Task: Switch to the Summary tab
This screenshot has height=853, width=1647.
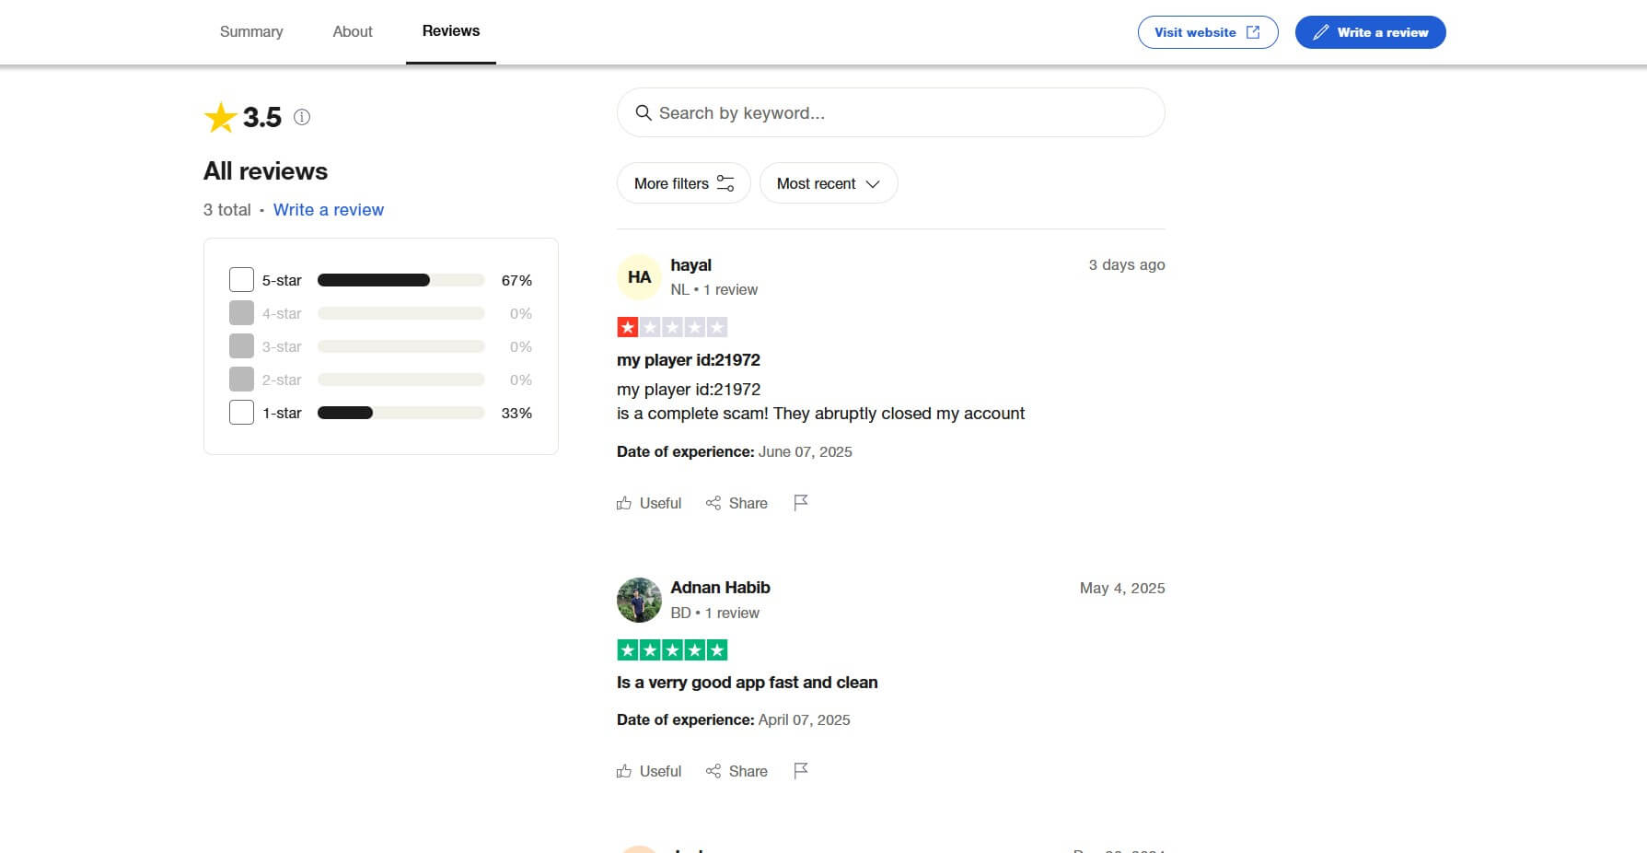Action: [x=250, y=31]
